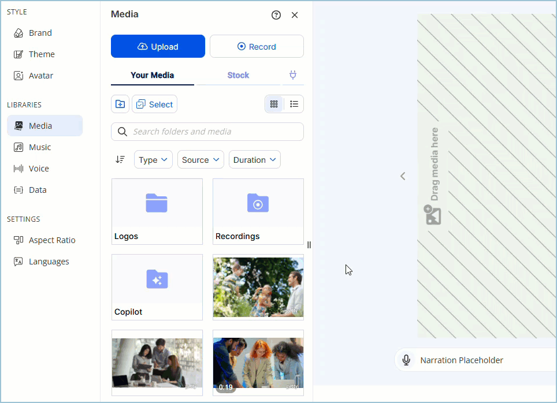Click the Upload button

(158, 47)
